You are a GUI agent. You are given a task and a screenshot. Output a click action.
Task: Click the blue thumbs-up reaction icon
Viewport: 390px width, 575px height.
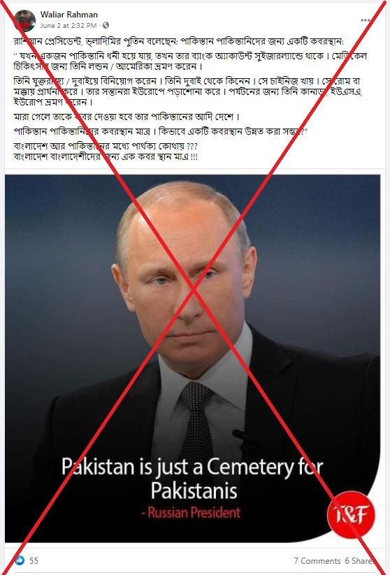pyautogui.click(x=20, y=560)
